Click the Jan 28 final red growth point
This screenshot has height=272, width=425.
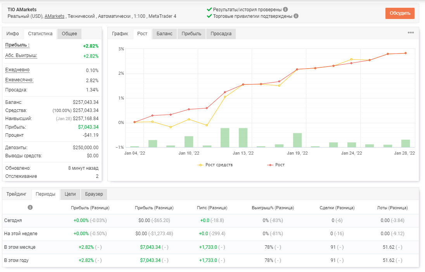[x=406, y=53]
